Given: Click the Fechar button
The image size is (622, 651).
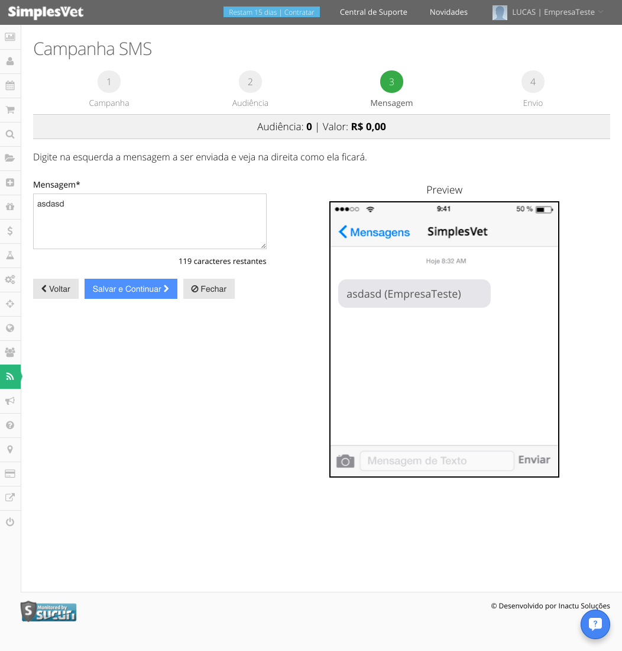Looking at the screenshot, I should coord(209,289).
